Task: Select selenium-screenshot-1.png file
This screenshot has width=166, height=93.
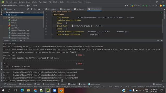Action: point(20,30)
